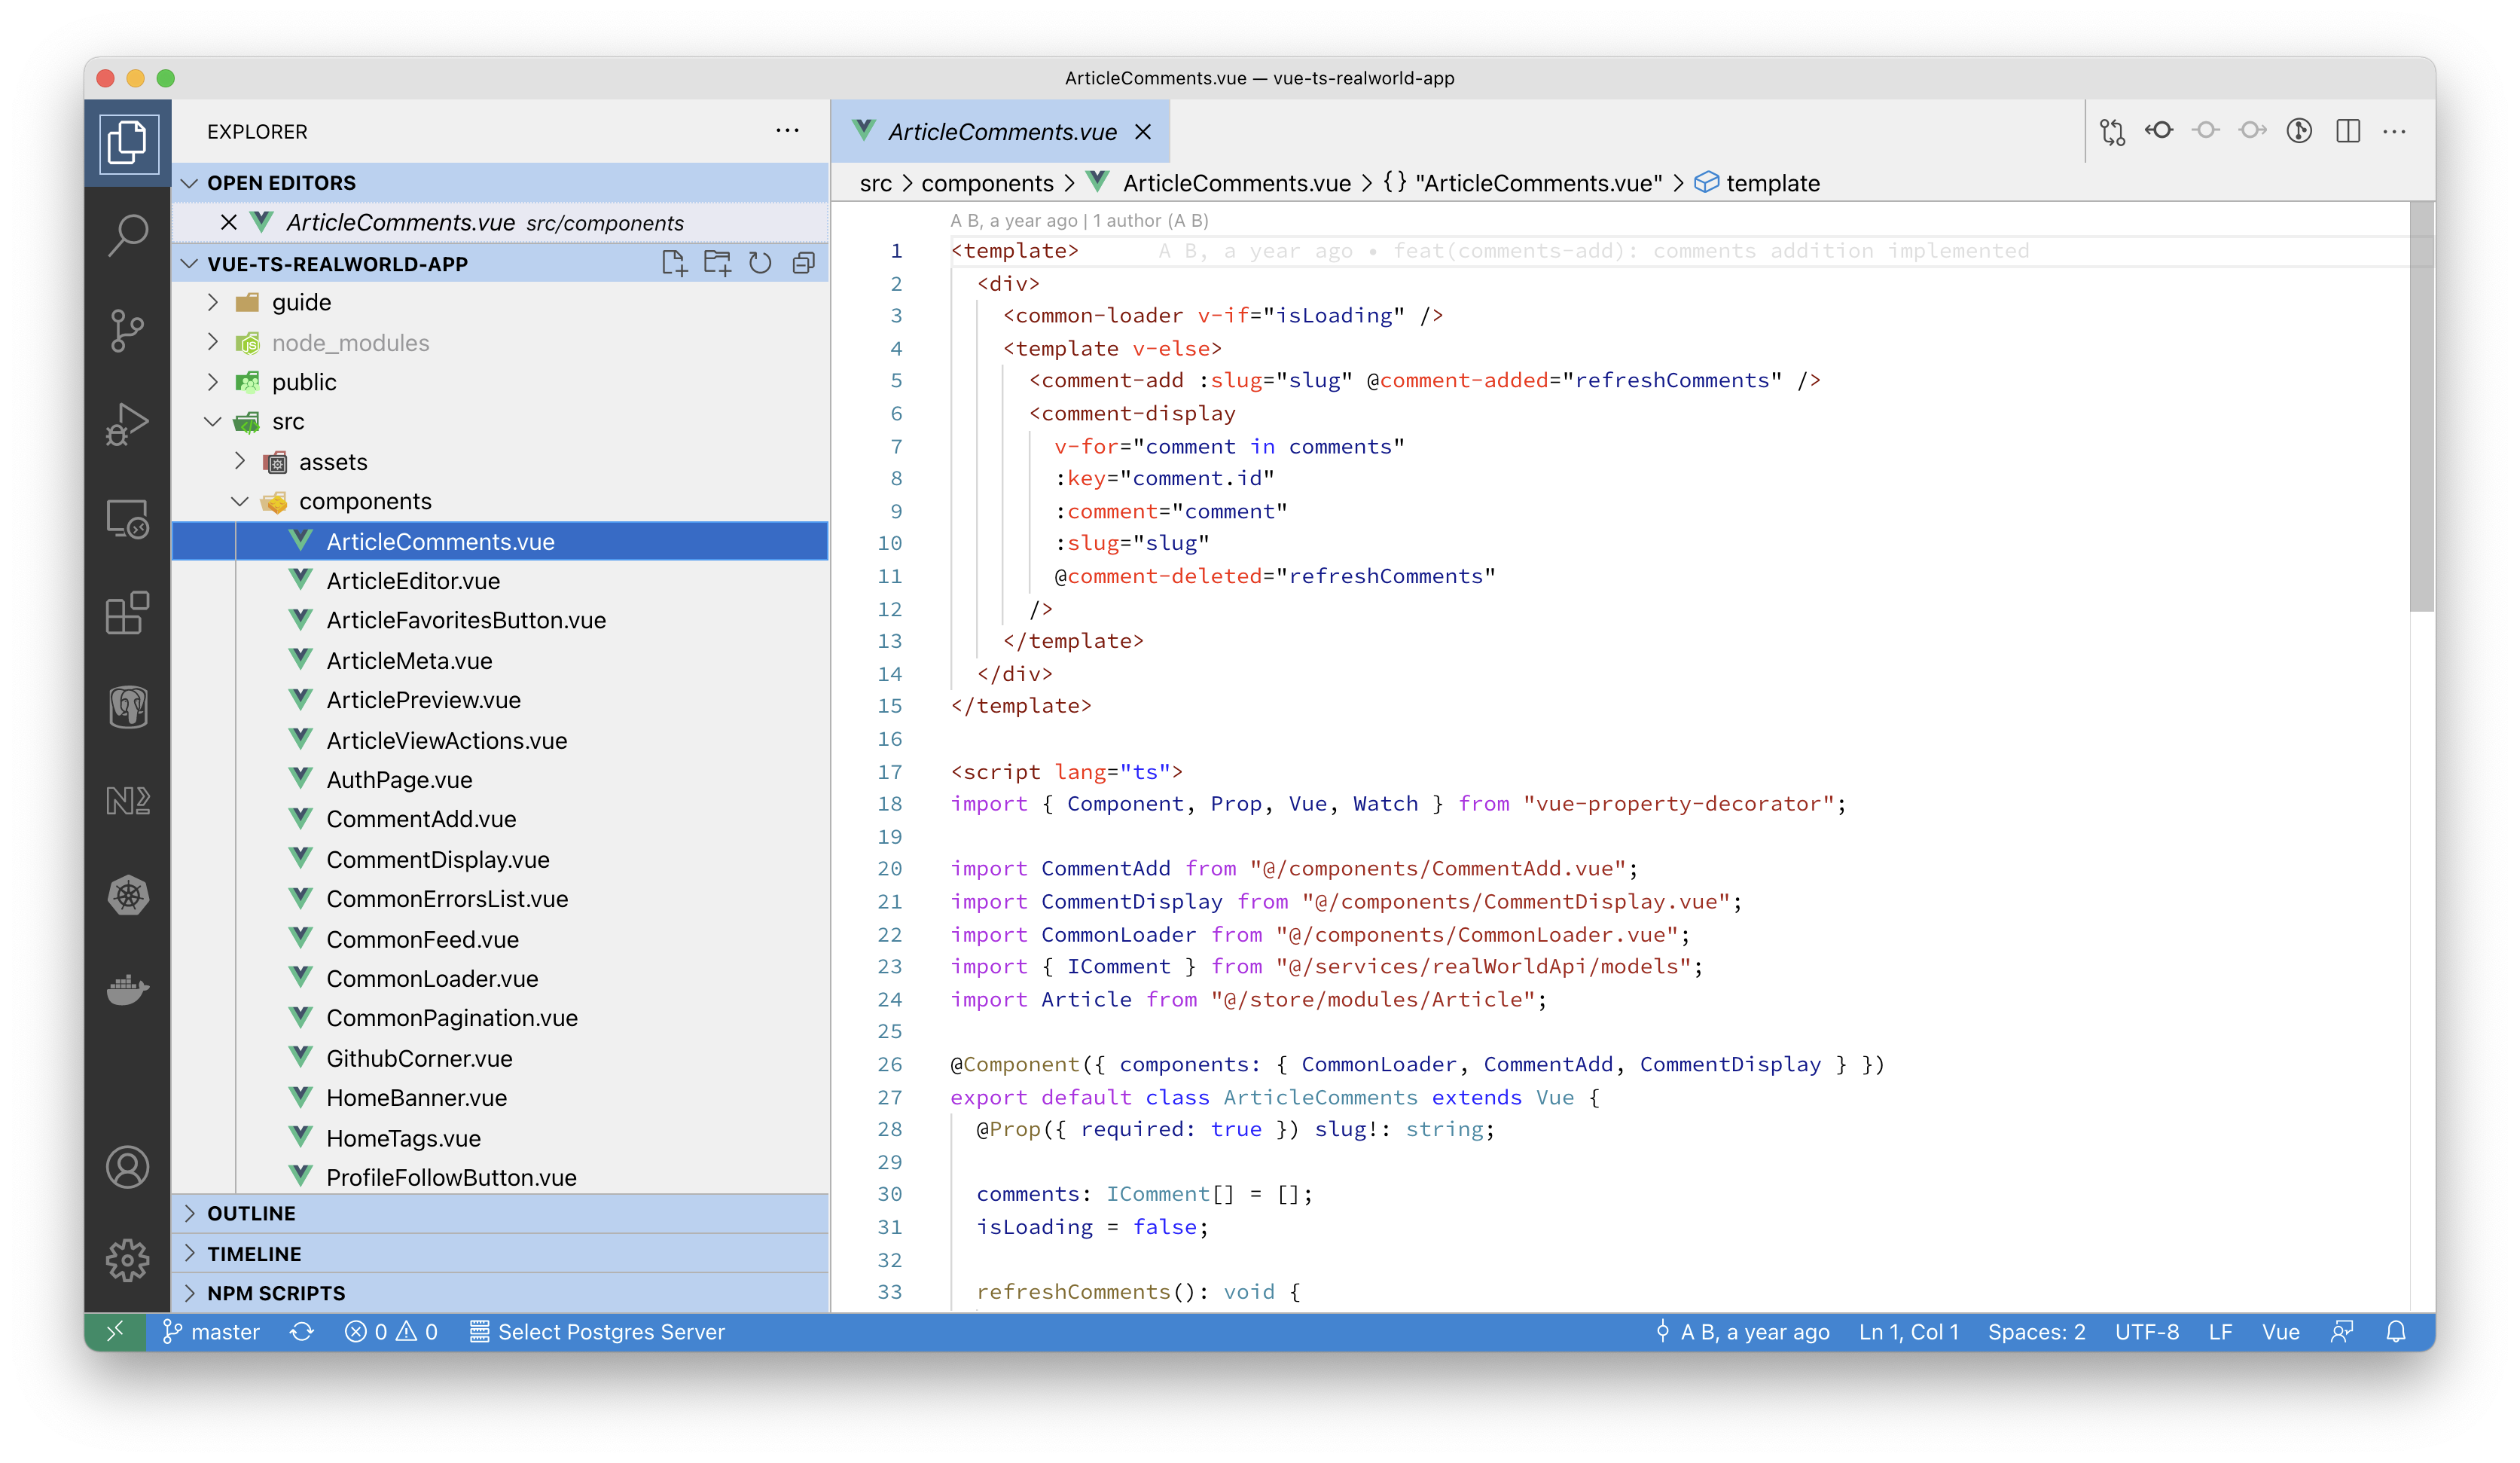Click the master branch status item
Viewport: 2520px width, 1463px height.
pyautogui.click(x=212, y=1332)
